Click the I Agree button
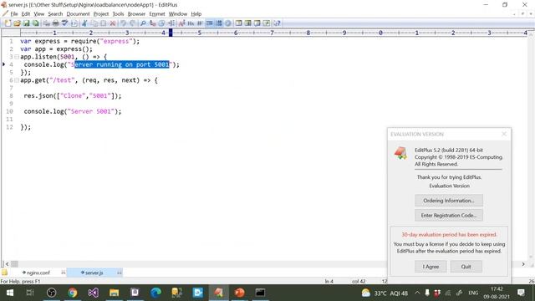Image resolution: width=535 pixels, height=301 pixels. [431, 267]
